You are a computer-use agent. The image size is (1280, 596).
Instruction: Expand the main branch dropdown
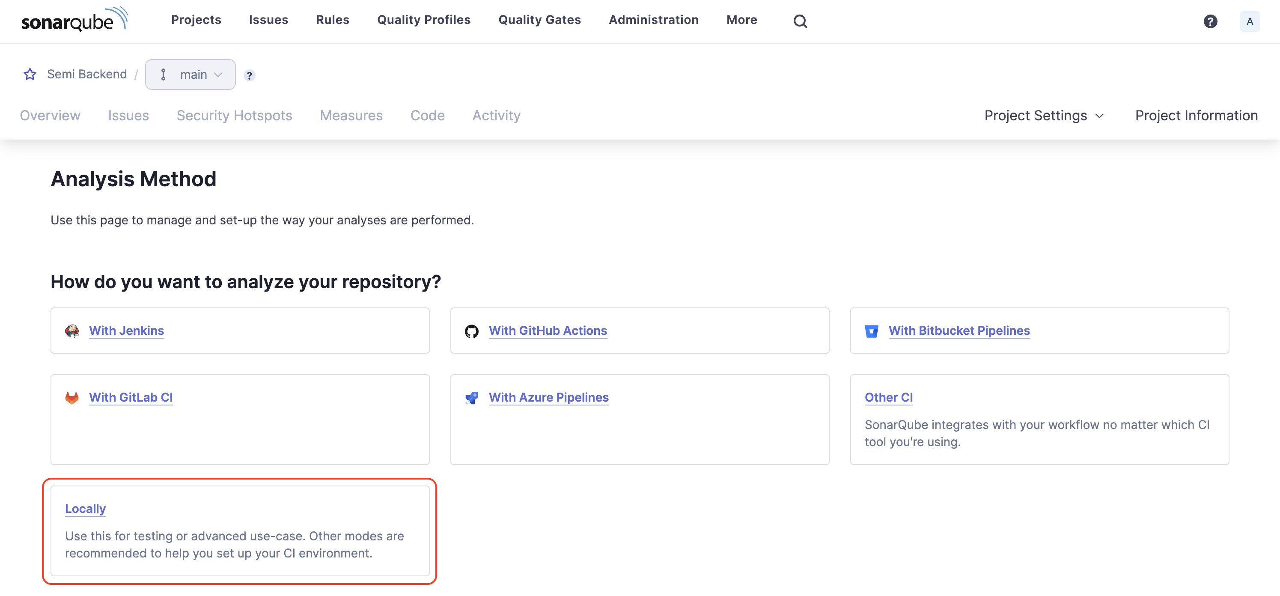191,74
